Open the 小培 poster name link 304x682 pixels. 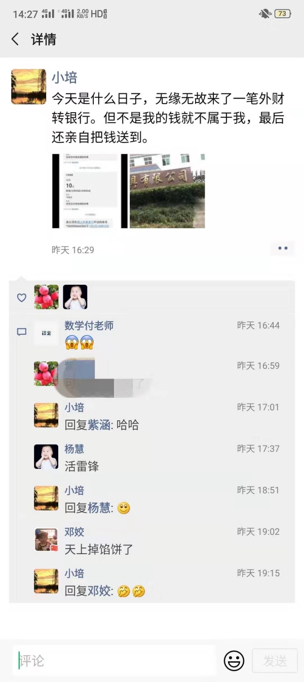64,78
